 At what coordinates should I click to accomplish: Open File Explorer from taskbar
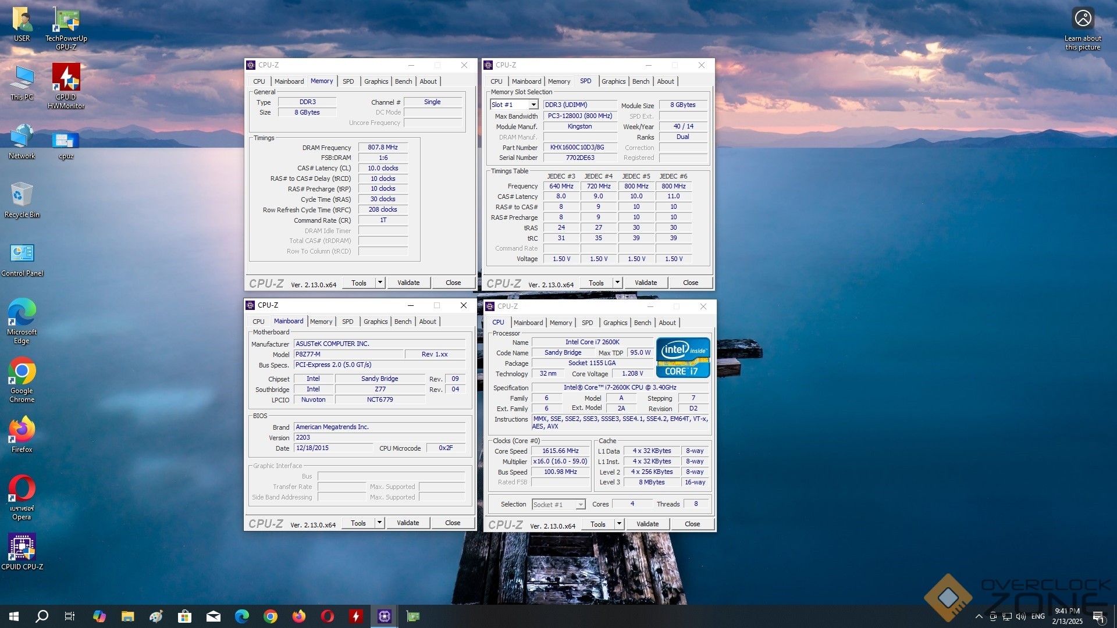coord(127,616)
